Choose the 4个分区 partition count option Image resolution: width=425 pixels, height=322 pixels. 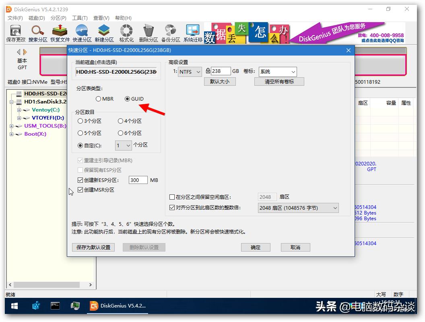click(x=121, y=121)
